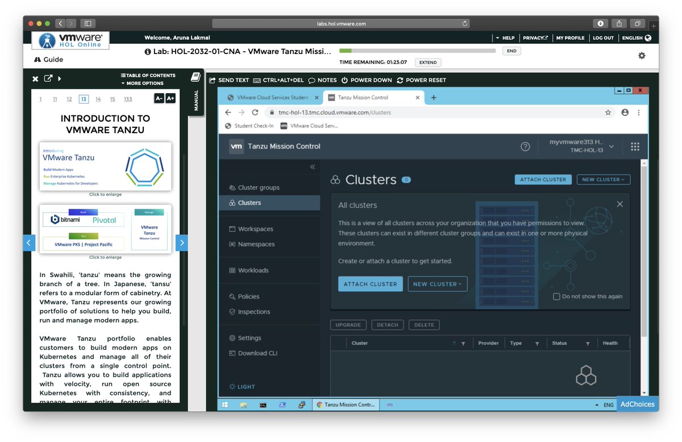The image size is (682, 442).
Task: Click POWER RESET in the console toolbar
Action: [421, 80]
